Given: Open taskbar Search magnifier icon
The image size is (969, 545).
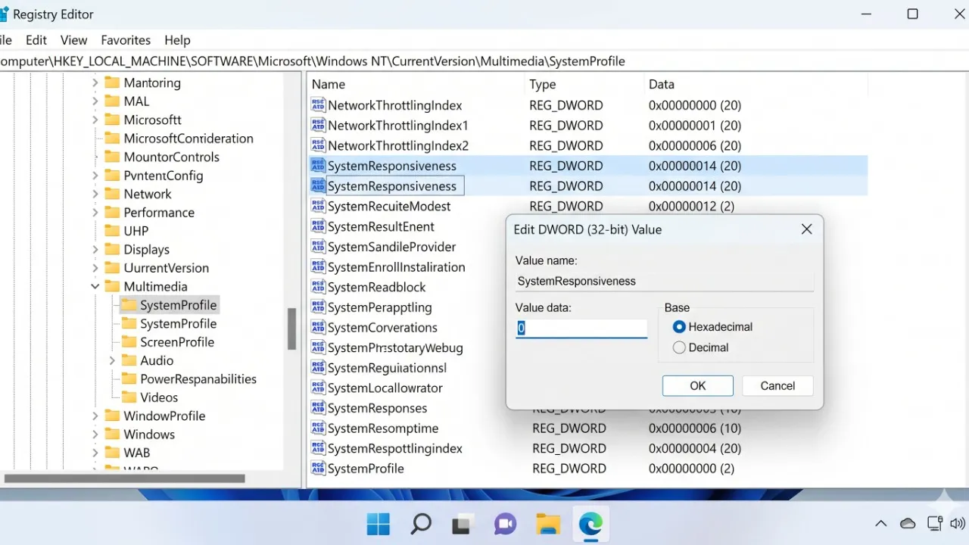Looking at the screenshot, I should (421, 524).
